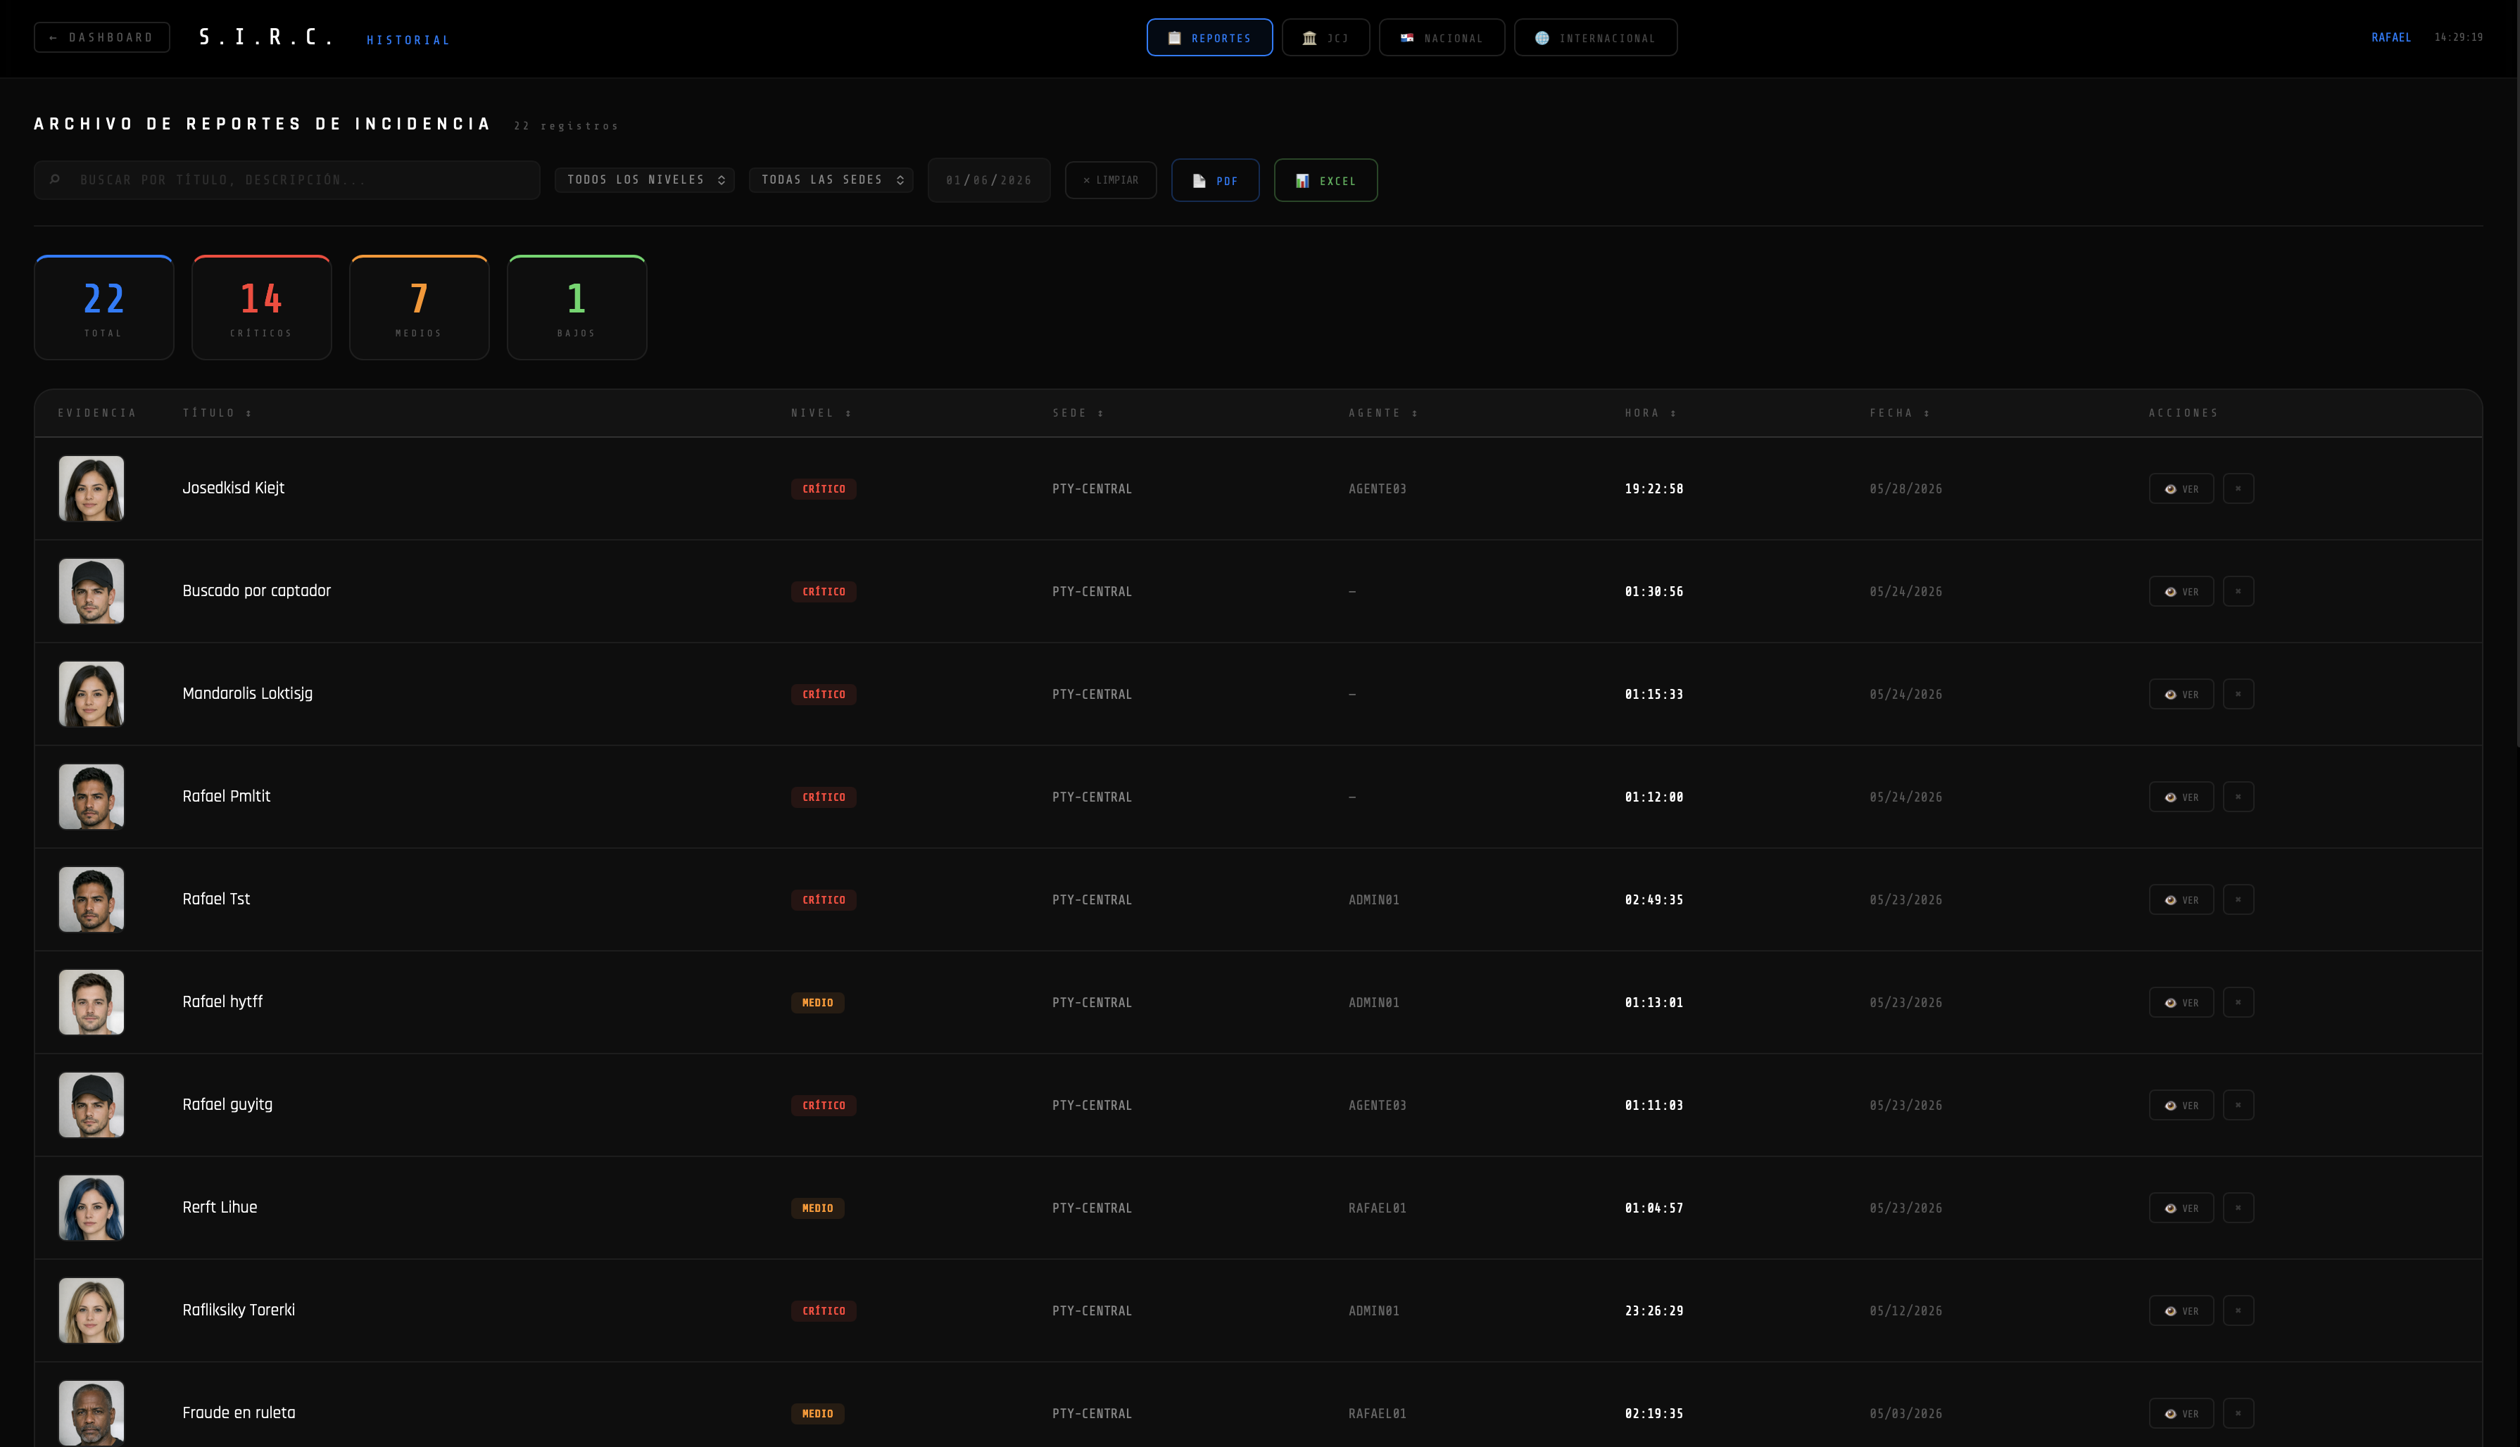
Task: Click the search magnifier icon
Action: [55, 180]
